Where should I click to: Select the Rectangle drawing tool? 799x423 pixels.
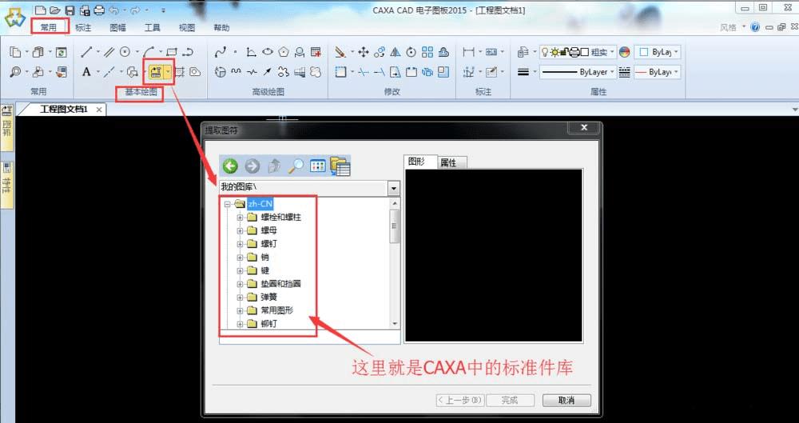point(172,51)
